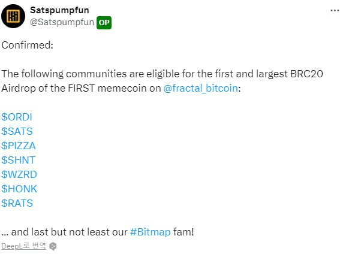Viewport: 340px width, 254px height.
Task: Open the Satspumpfun profile avatar
Action: tap(13, 16)
